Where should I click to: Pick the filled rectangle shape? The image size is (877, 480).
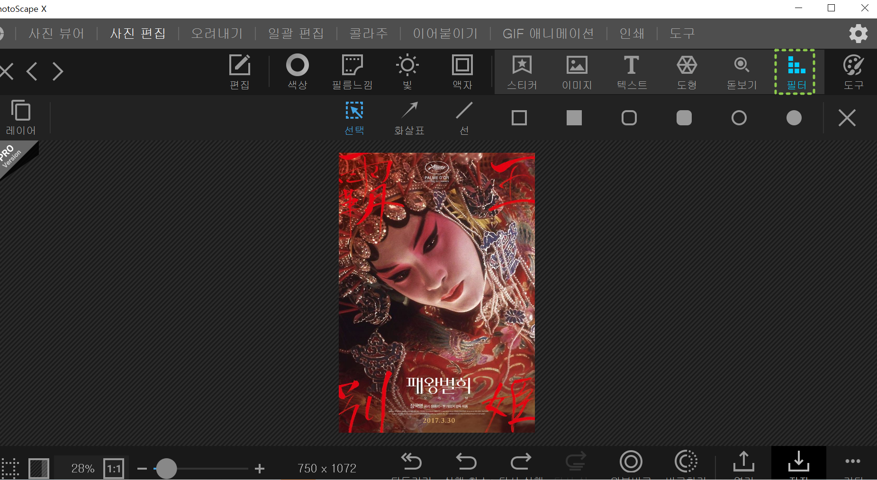[574, 118]
